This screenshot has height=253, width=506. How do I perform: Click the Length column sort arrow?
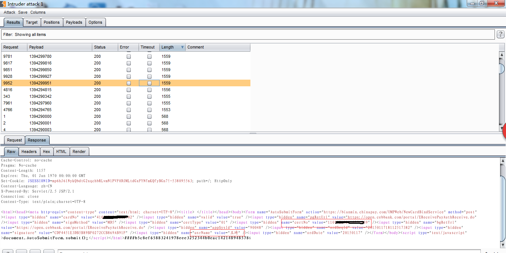[182, 47]
